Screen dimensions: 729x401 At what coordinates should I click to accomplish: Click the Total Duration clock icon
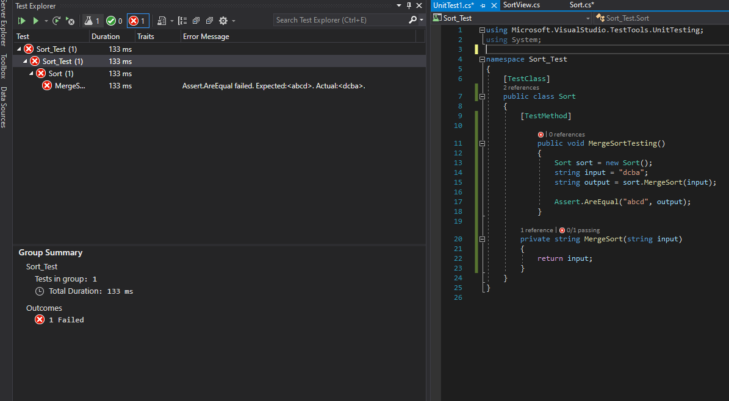pyautogui.click(x=40, y=291)
